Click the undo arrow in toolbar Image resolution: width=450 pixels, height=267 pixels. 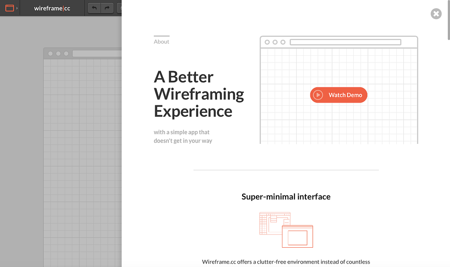coord(94,8)
